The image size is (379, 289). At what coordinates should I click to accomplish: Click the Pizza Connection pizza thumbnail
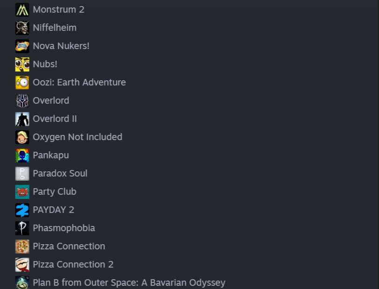(22, 247)
